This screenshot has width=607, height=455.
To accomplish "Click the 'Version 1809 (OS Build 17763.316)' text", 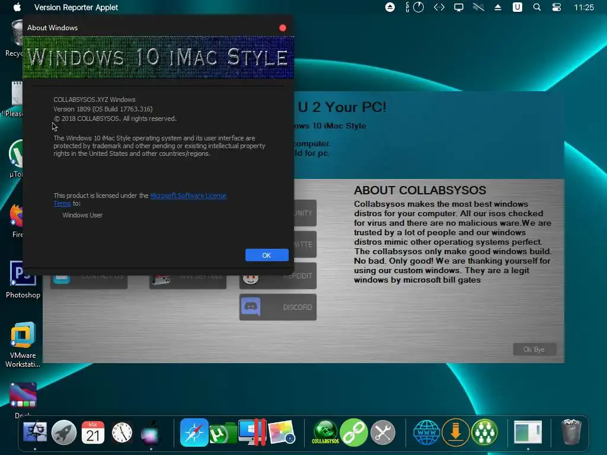I will [x=103, y=109].
